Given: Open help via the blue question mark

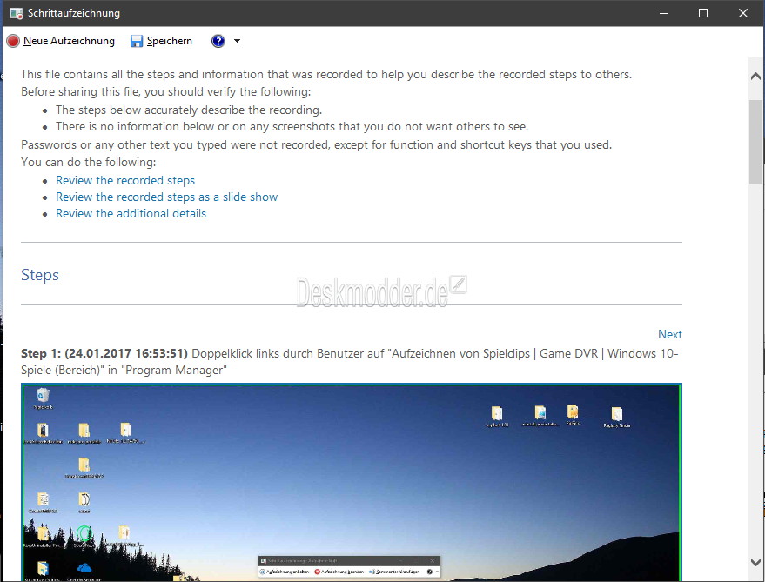Looking at the screenshot, I should tap(218, 41).
